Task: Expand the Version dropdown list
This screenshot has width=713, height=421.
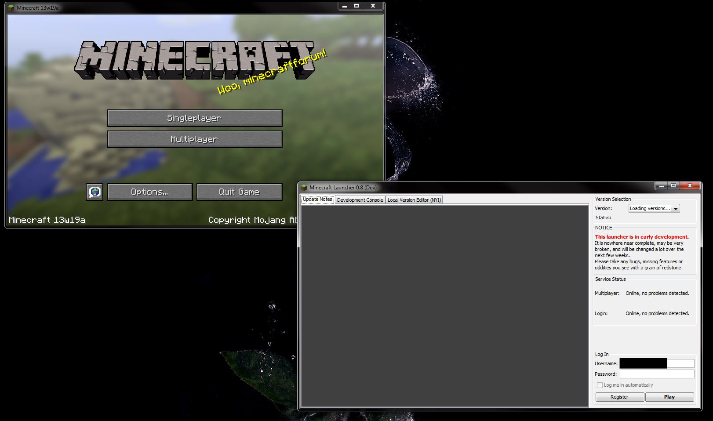Action: [x=676, y=209]
